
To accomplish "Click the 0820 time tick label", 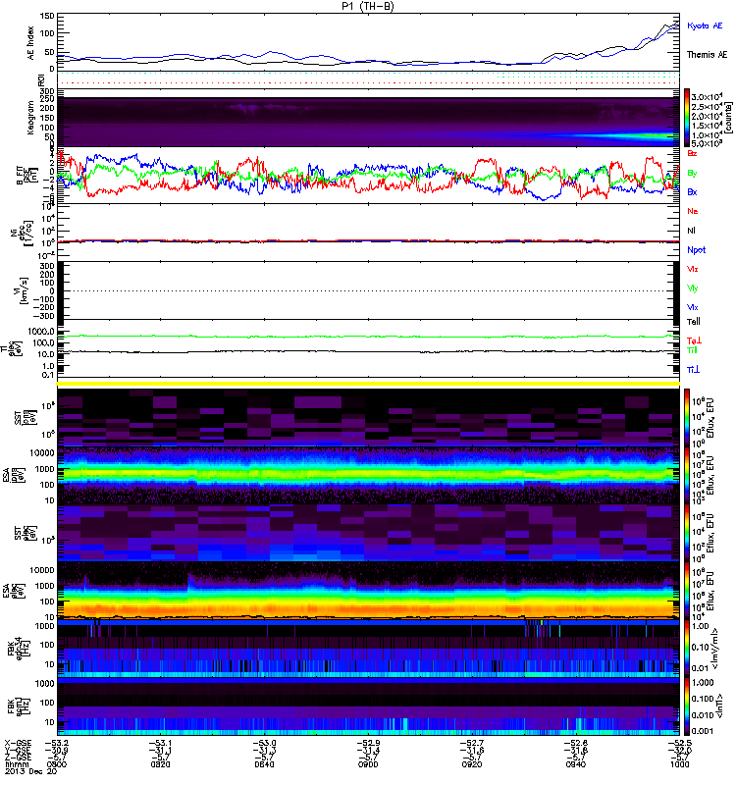I will coord(160,764).
